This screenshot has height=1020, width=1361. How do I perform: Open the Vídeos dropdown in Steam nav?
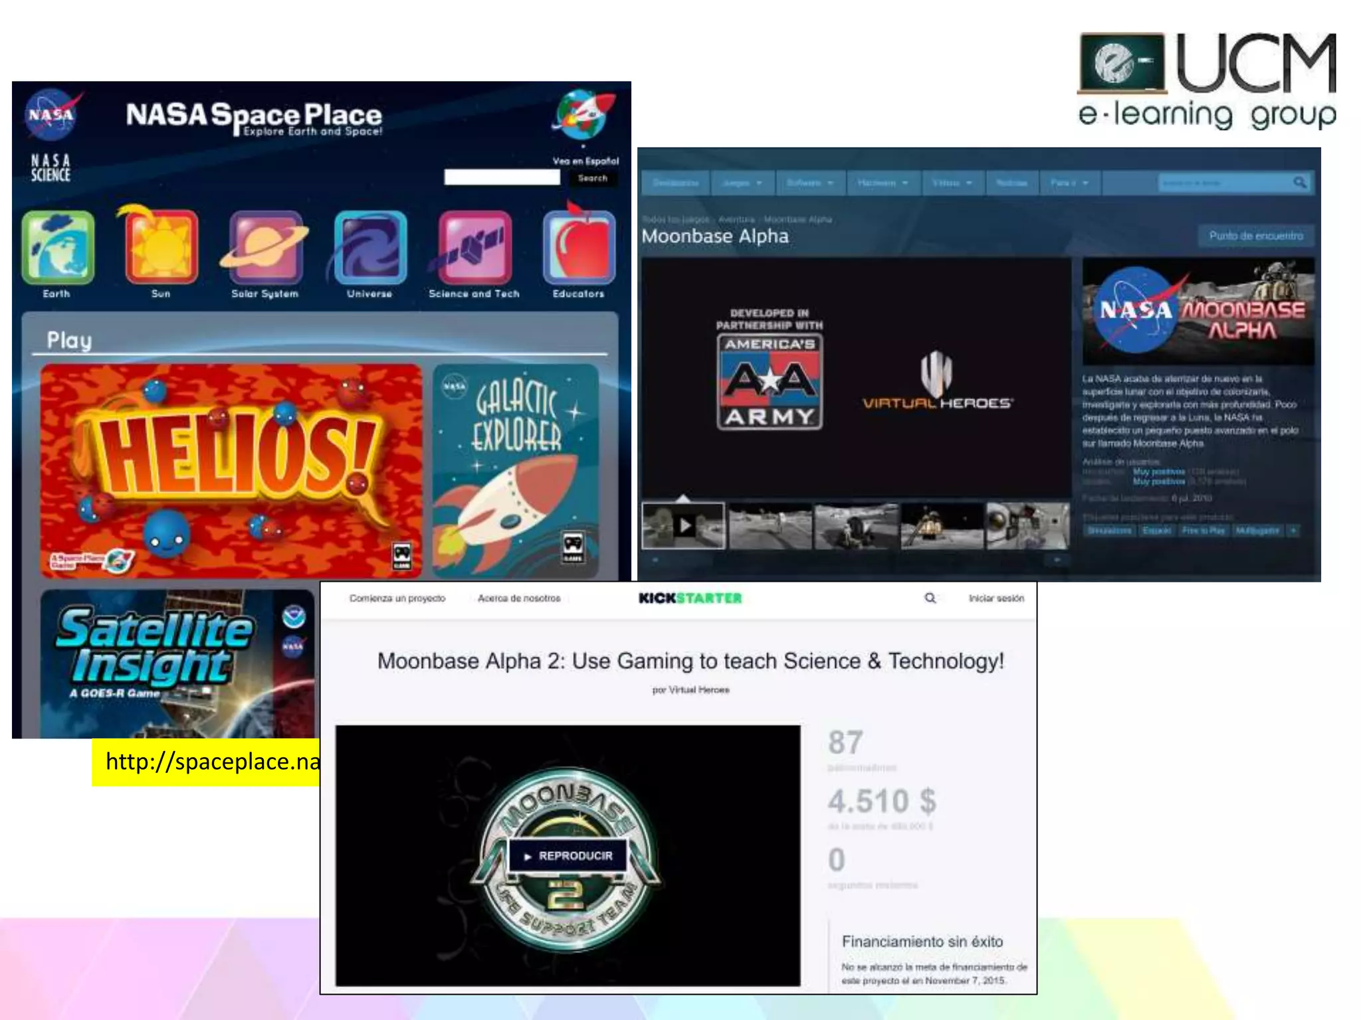(952, 183)
